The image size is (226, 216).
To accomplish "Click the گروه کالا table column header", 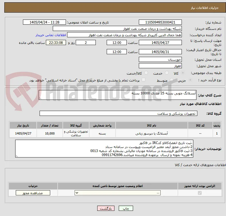I will (76, 125).
